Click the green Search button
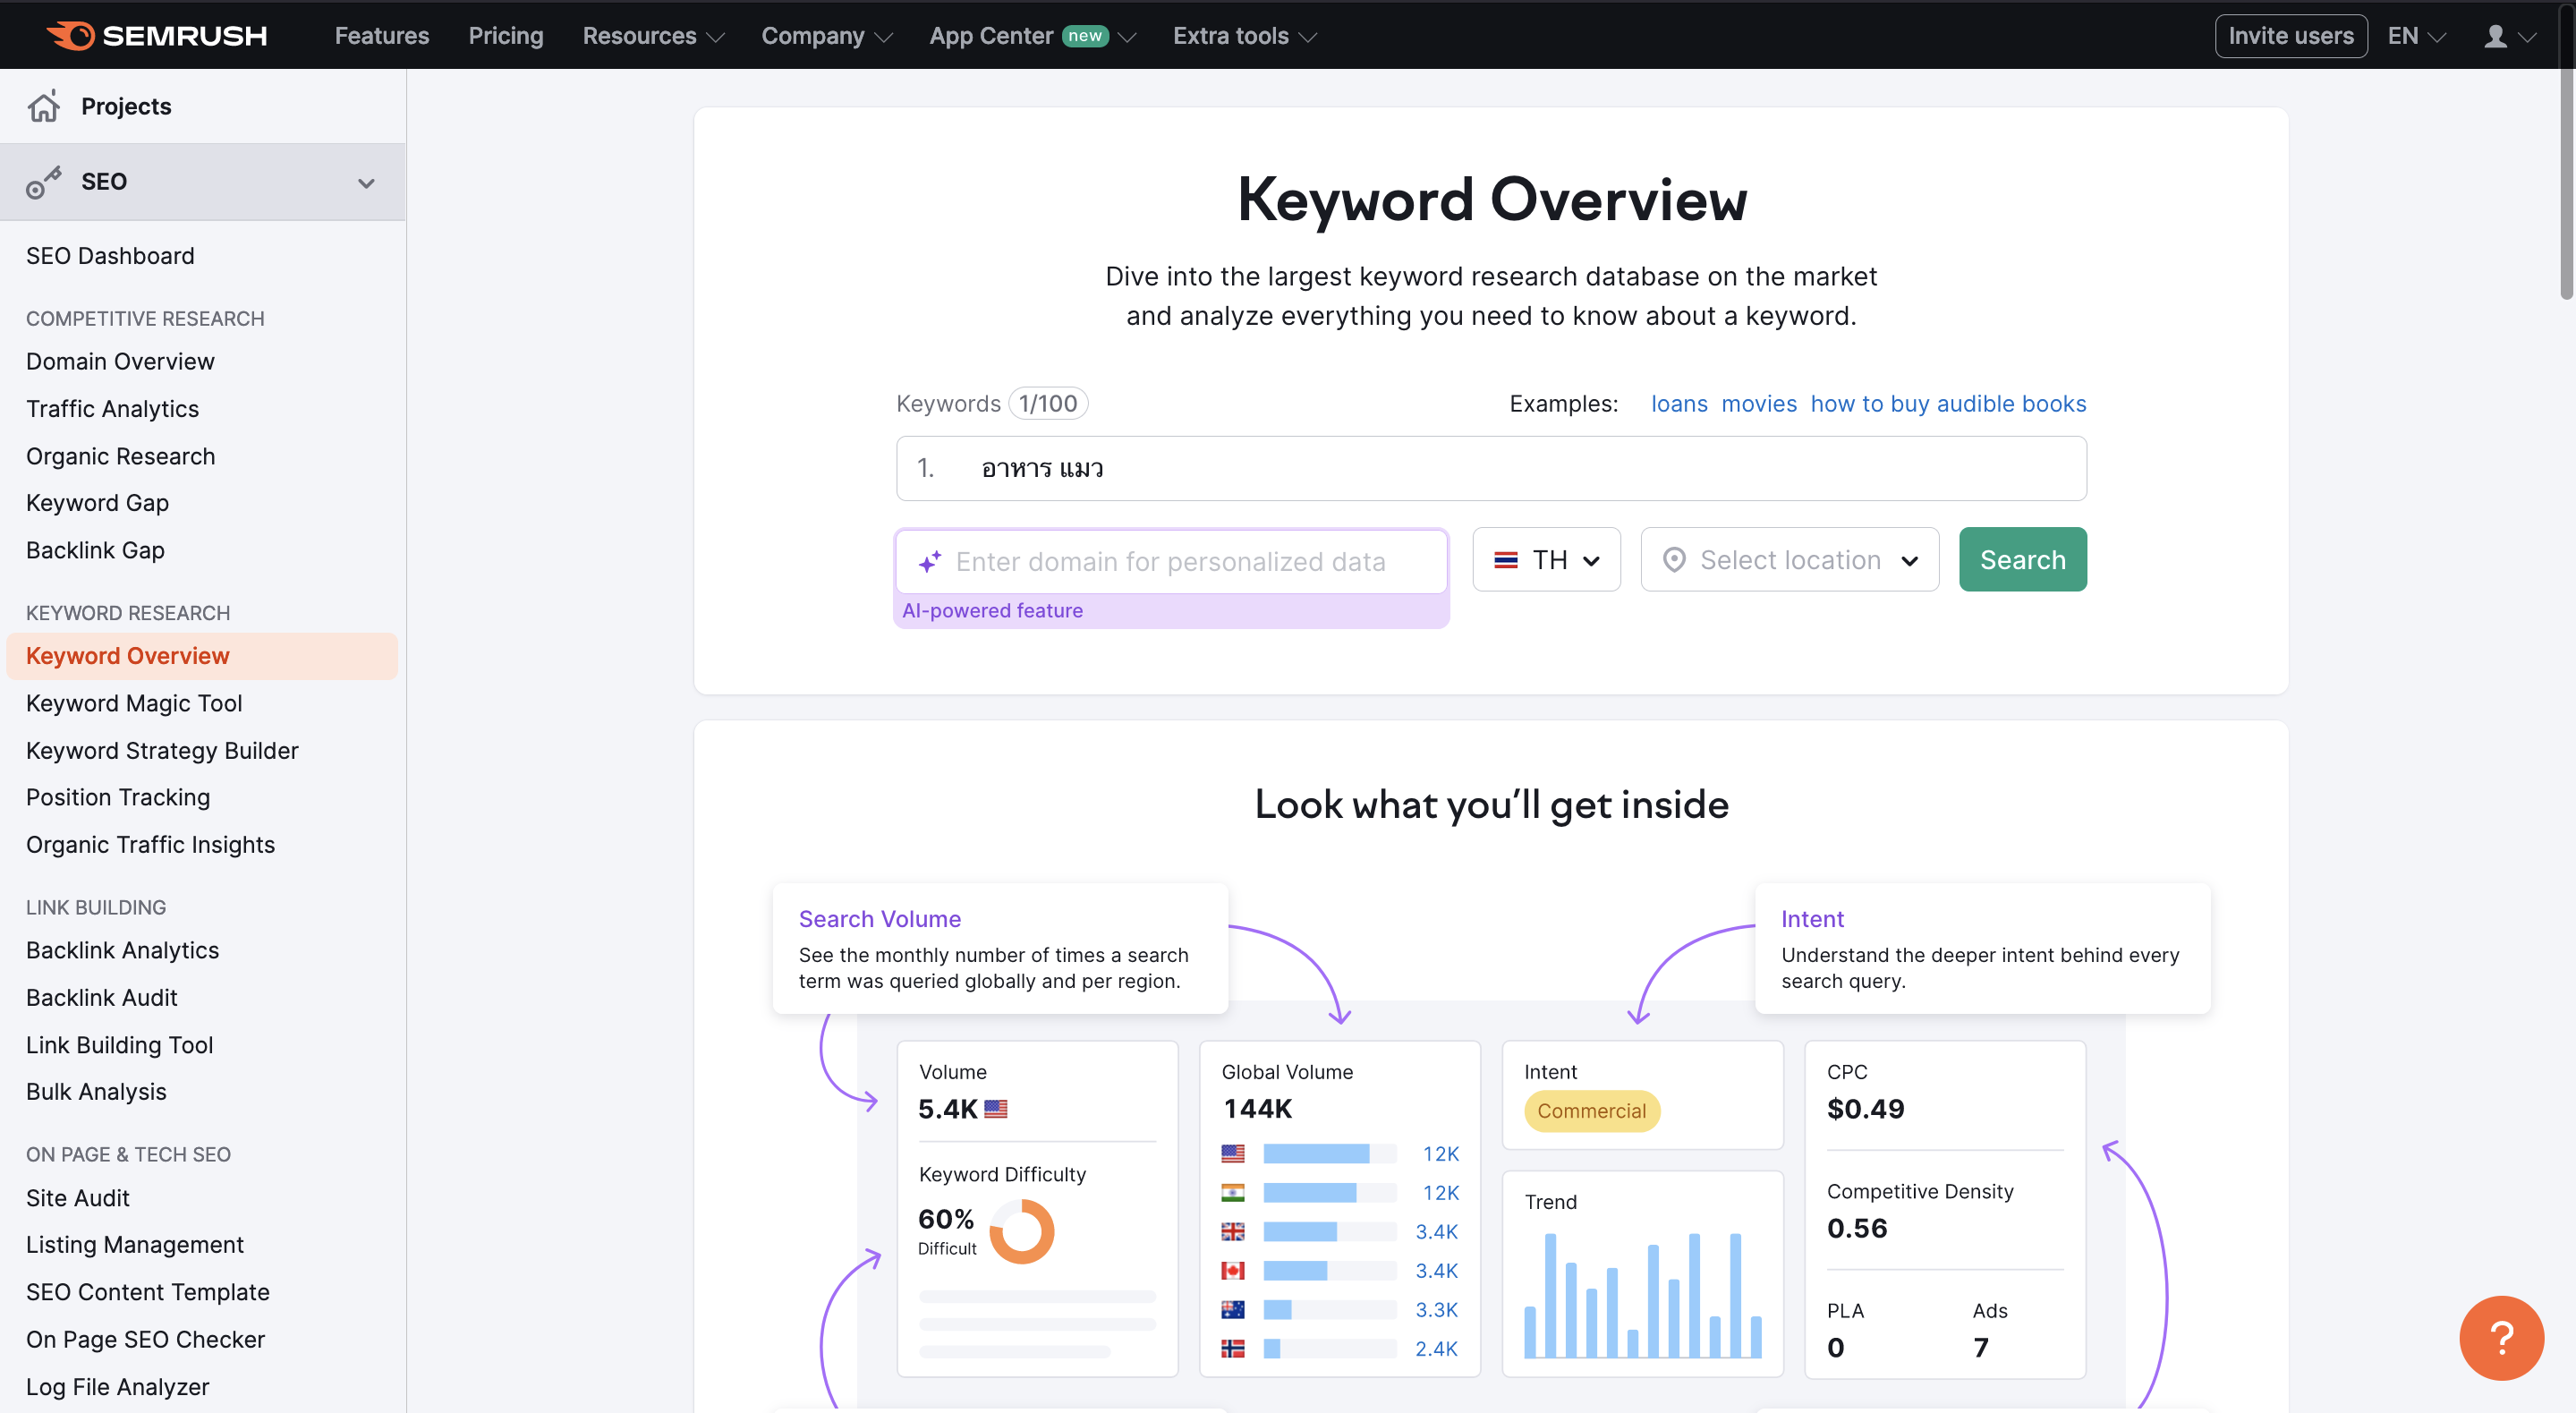 [2022, 559]
